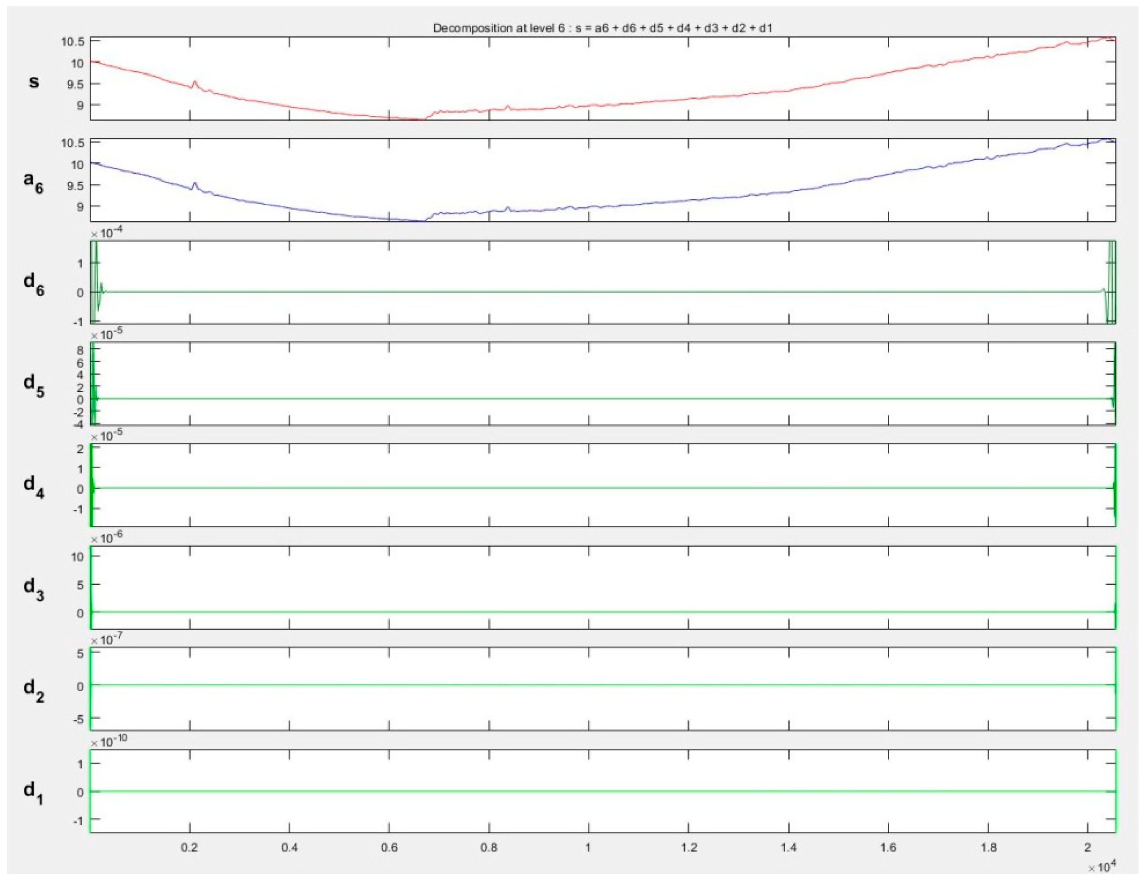Click y-tick 5 on the d2 plot

click(80, 654)
